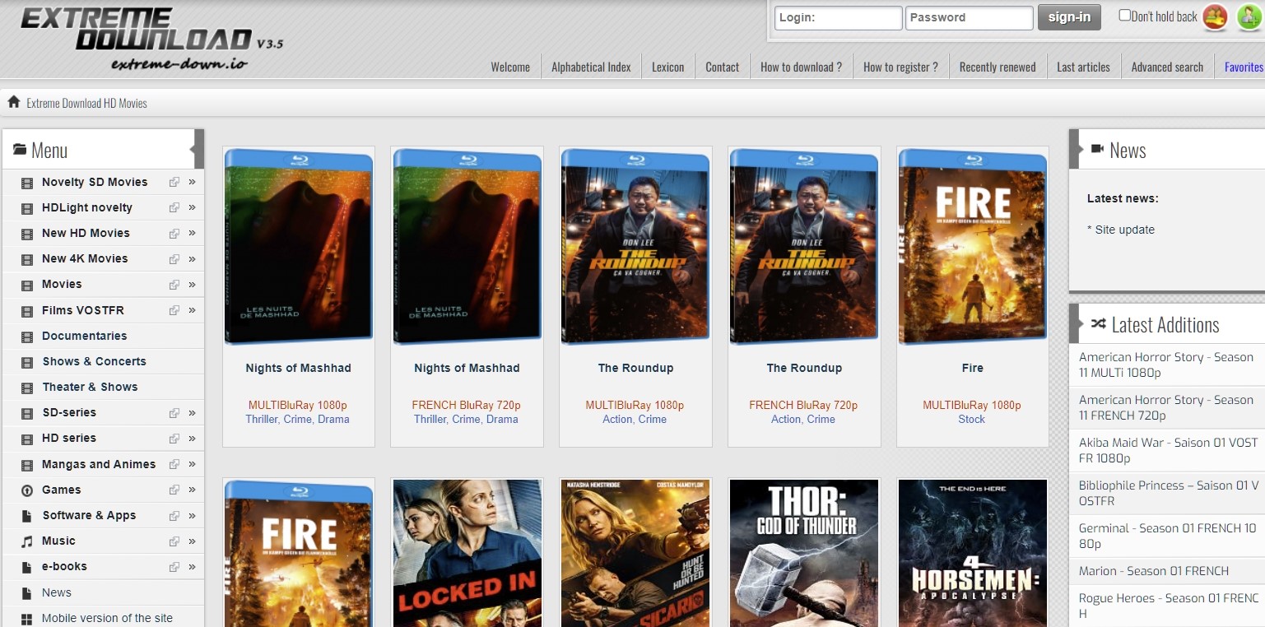Open the Alphabetical Index nav item

[x=591, y=67]
